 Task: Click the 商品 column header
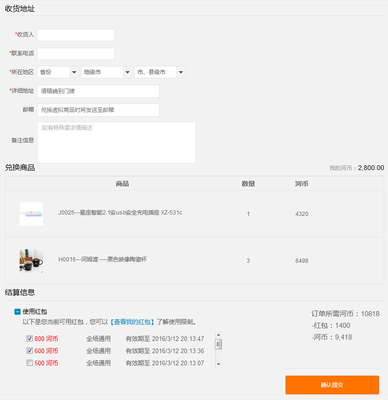122,184
